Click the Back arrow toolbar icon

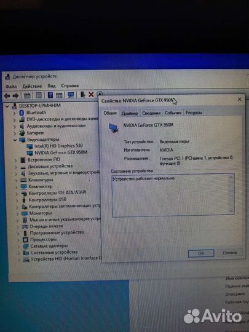pos(7,96)
